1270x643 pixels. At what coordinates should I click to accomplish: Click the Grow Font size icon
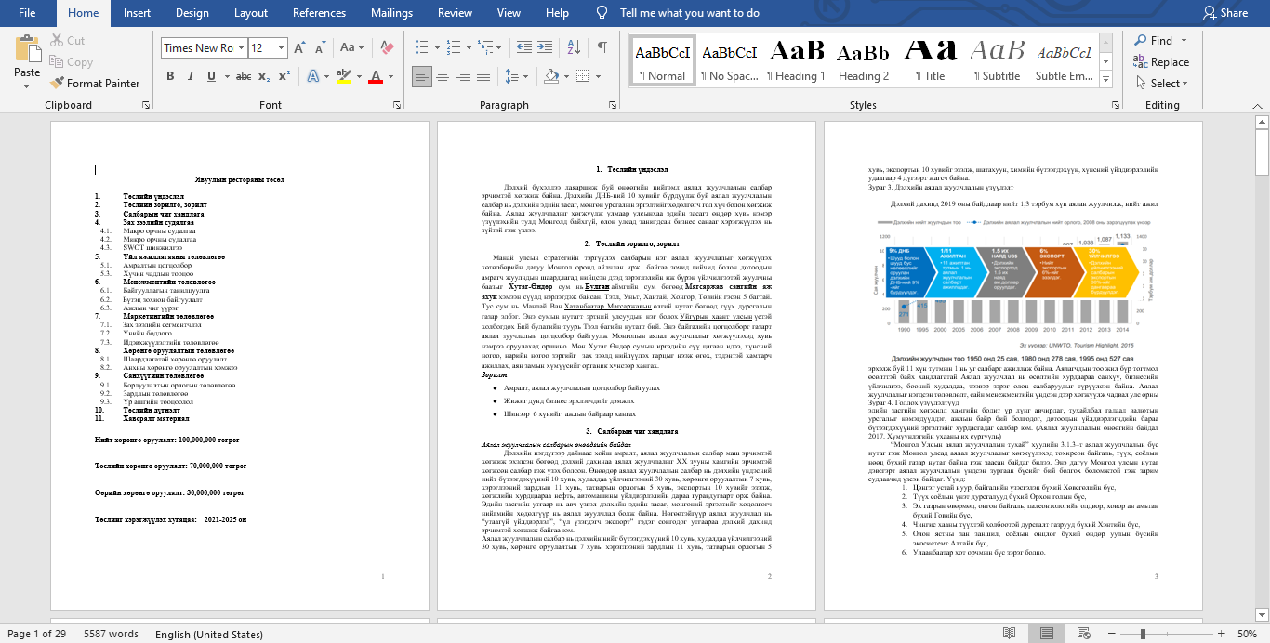click(299, 48)
